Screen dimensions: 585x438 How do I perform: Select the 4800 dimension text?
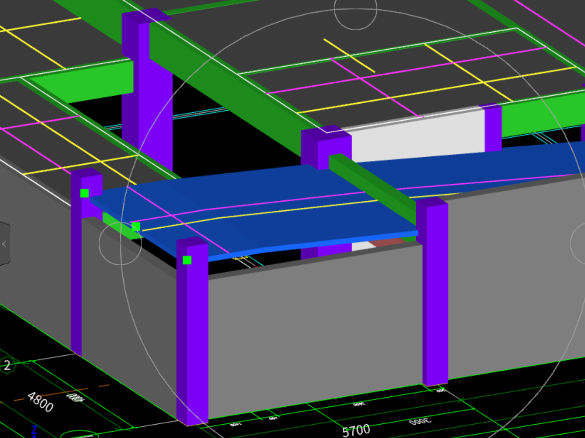pos(40,402)
